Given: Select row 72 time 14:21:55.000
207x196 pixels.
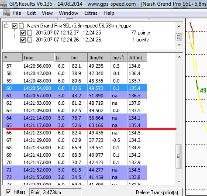Looking at the screenshot, I should (x=37, y=177).
